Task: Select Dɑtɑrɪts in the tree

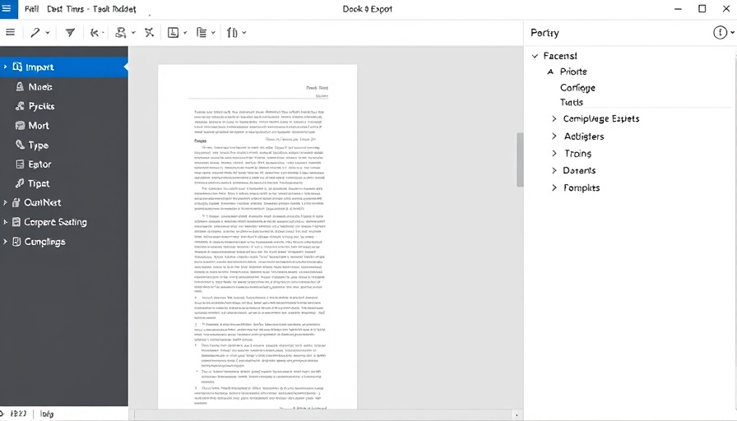Action: pyautogui.click(x=579, y=170)
